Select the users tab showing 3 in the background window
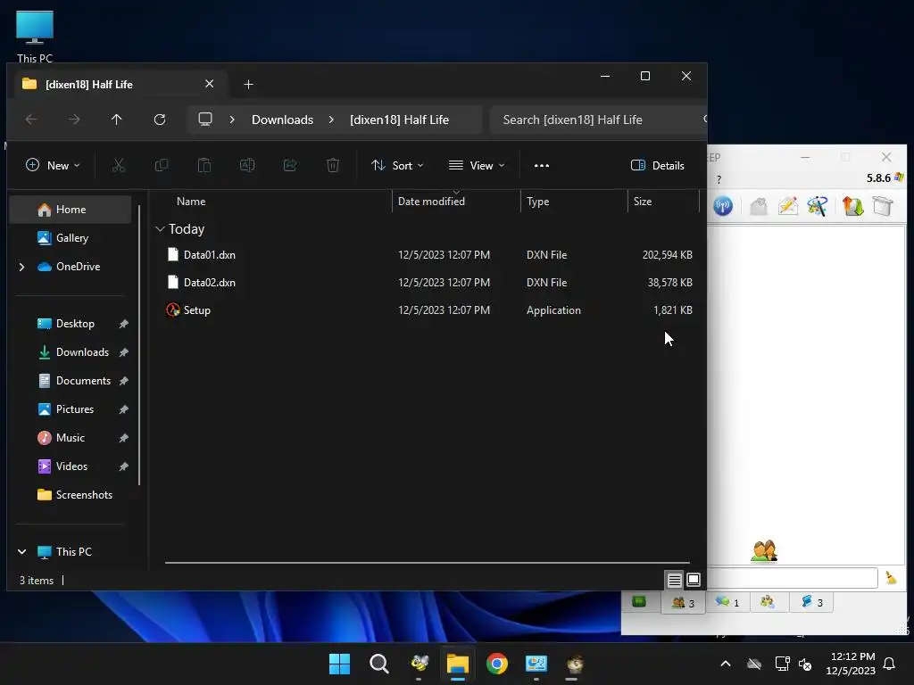The width and height of the screenshot is (914, 685). [683, 602]
